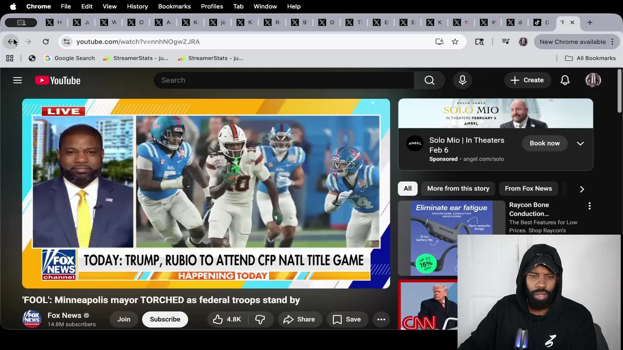Viewport: 623px width, 350px height.
Task: Open the Apple menu
Action: (x=13, y=6)
